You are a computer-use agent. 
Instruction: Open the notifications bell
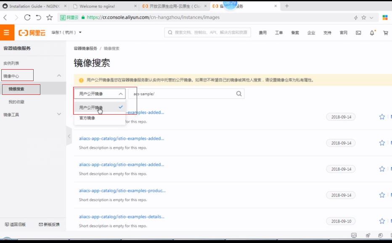[372, 33]
